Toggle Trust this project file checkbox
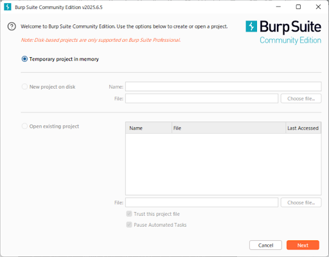This screenshot has width=329, height=257. (x=129, y=214)
